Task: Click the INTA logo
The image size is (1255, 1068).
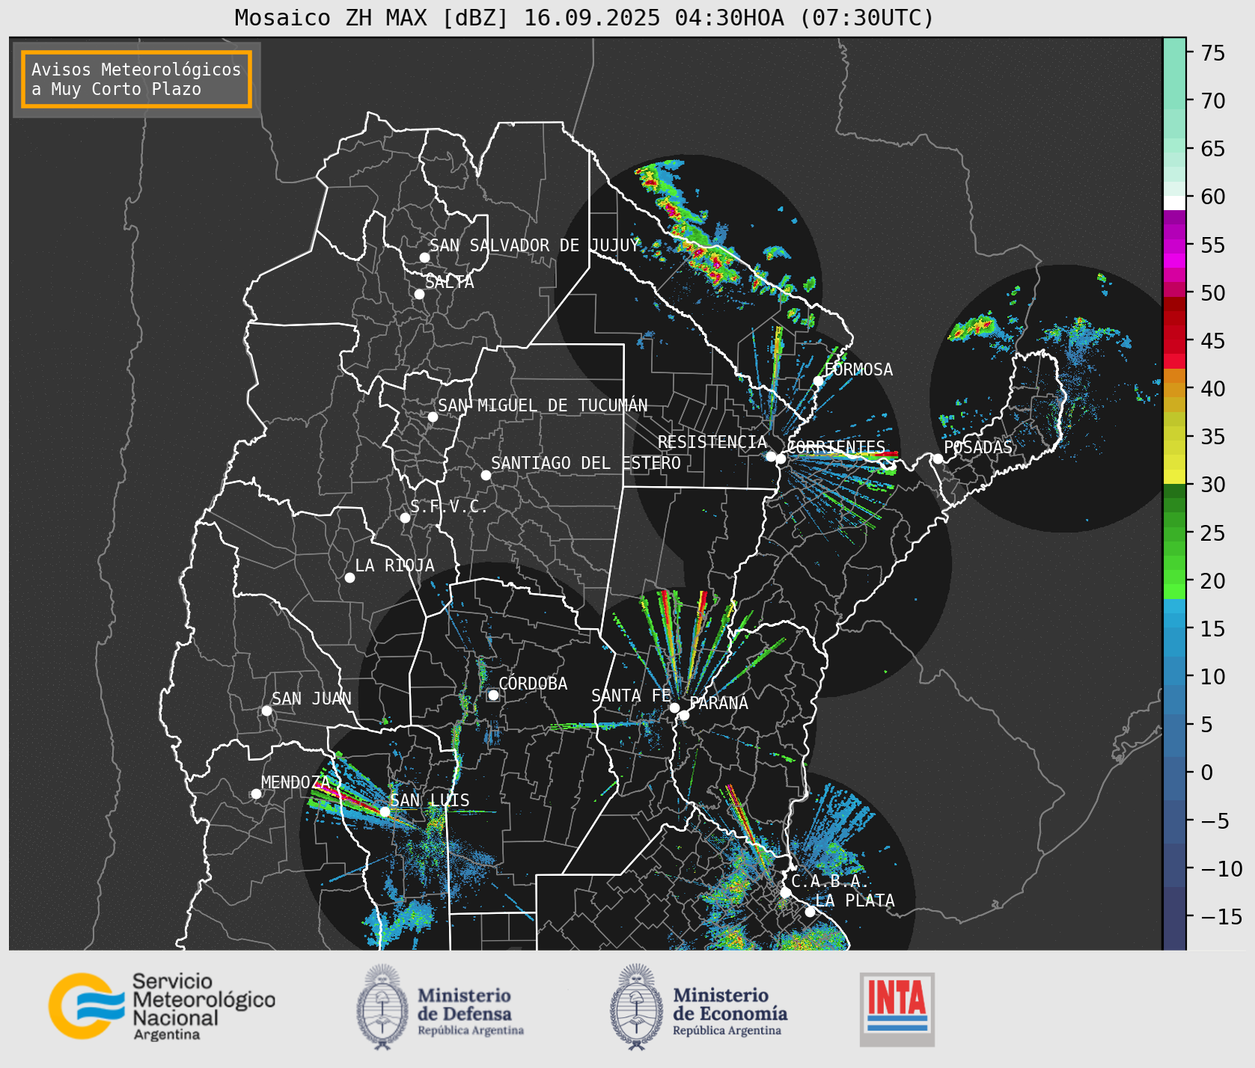Action: [x=897, y=1009]
